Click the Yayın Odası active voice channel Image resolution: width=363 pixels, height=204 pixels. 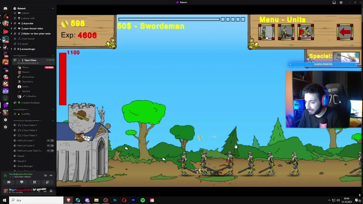(x=33, y=60)
